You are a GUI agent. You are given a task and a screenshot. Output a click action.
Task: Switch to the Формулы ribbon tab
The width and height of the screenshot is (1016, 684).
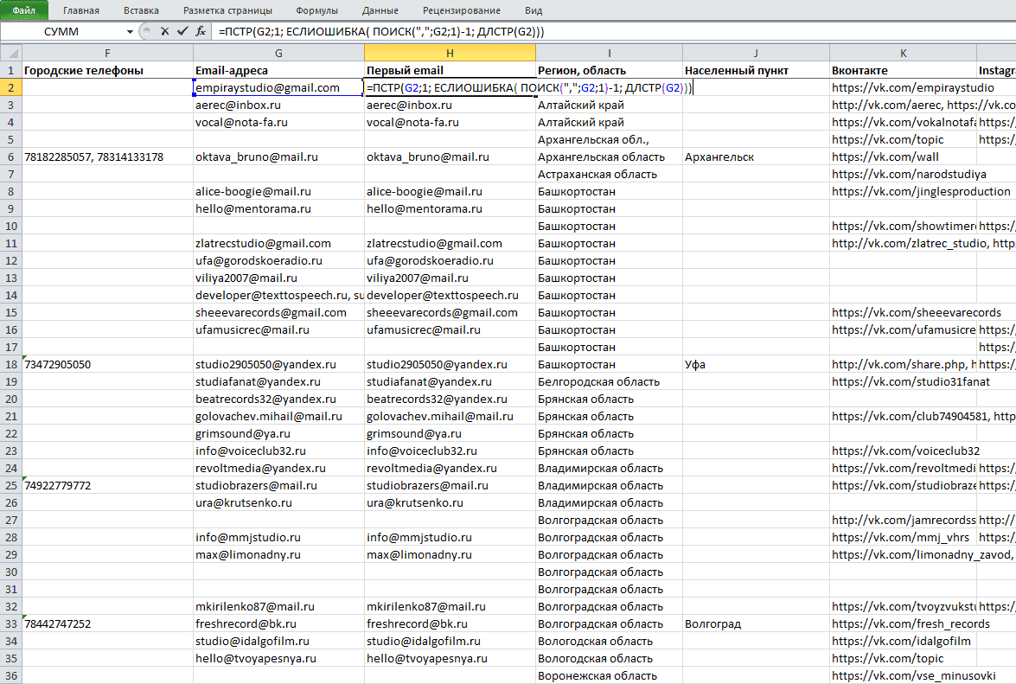(x=316, y=10)
